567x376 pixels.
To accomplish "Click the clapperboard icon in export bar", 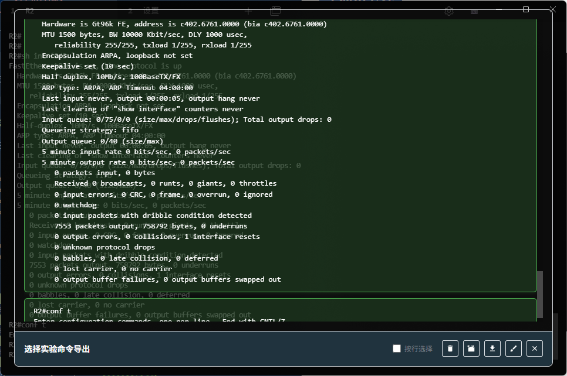I will pyautogui.click(x=471, y=349).
